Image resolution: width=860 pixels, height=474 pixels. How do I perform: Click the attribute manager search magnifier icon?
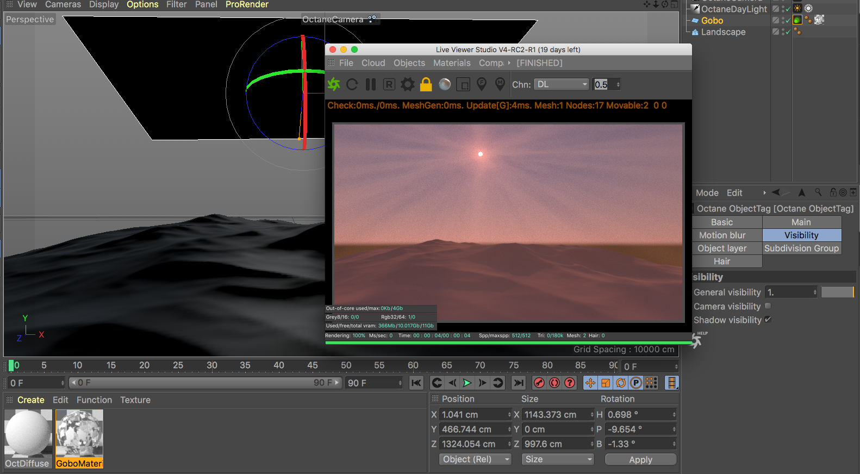(x=818, y=192)
